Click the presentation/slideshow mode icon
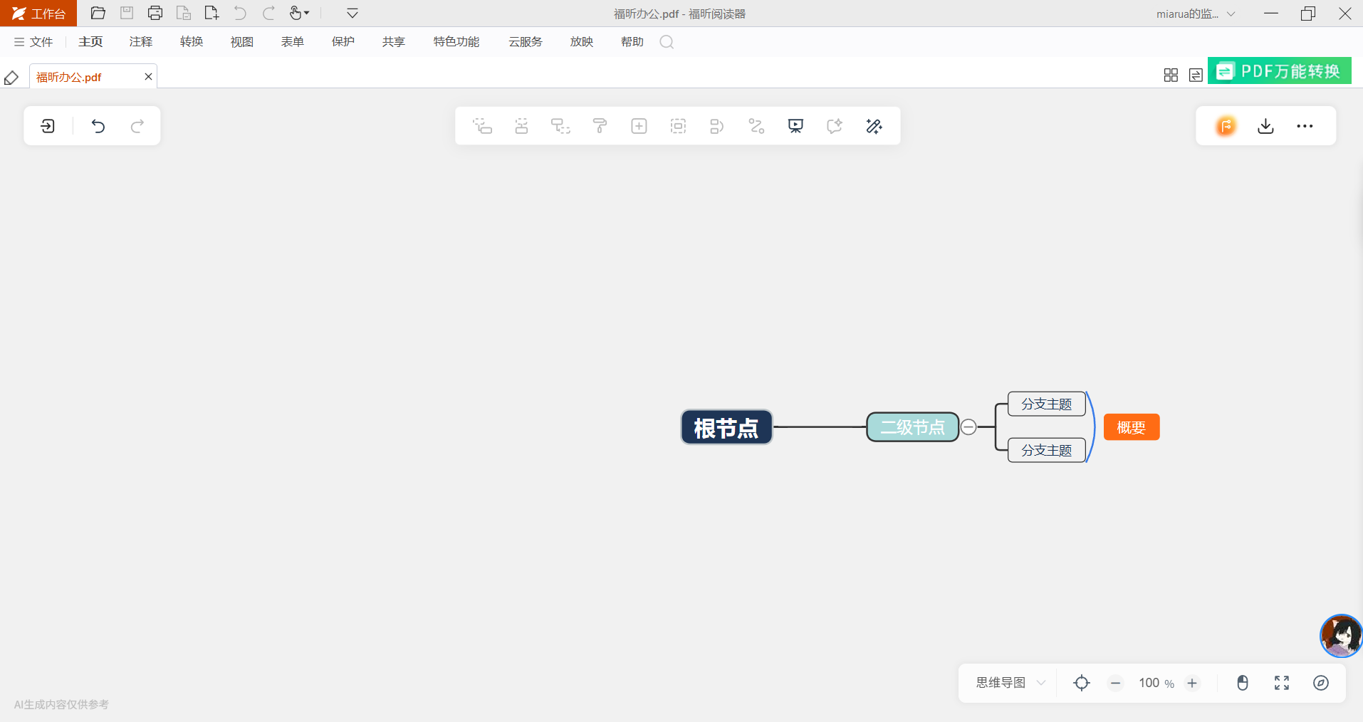Viewport: 1363px width, 722px height. [795, 126]
